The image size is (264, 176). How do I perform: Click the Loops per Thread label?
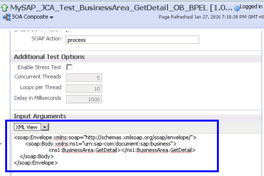[x=40, y=87]
